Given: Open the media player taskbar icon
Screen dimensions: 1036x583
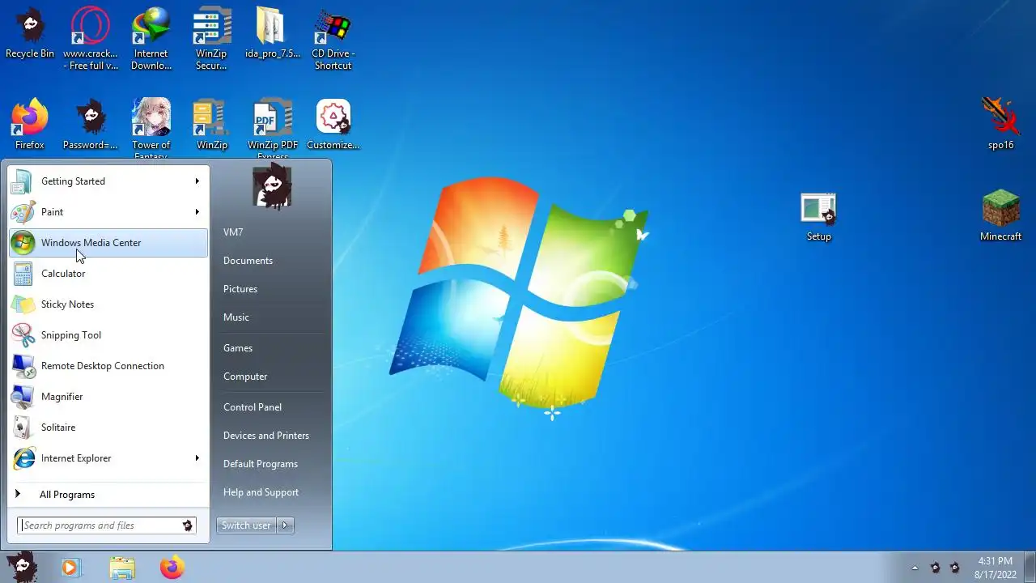Looking at the screenshot, I should [x=71, y=568].
